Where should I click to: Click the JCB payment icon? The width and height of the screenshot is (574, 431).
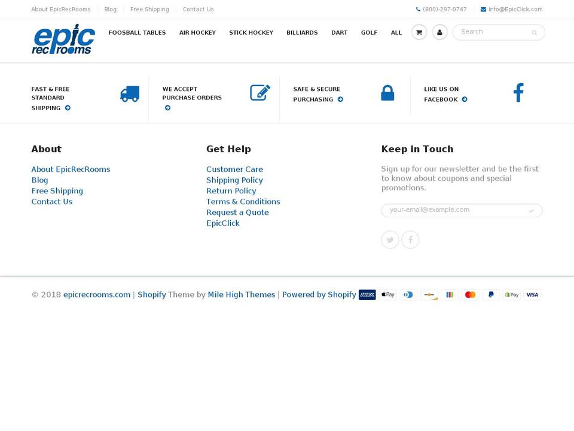[450, 295]
